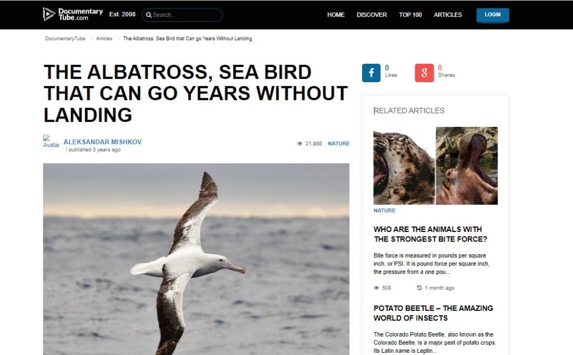Image resolution: width=573 pixels, height=355 pixels.
Task: Click the LOGIN button
Action: [492, 15]
